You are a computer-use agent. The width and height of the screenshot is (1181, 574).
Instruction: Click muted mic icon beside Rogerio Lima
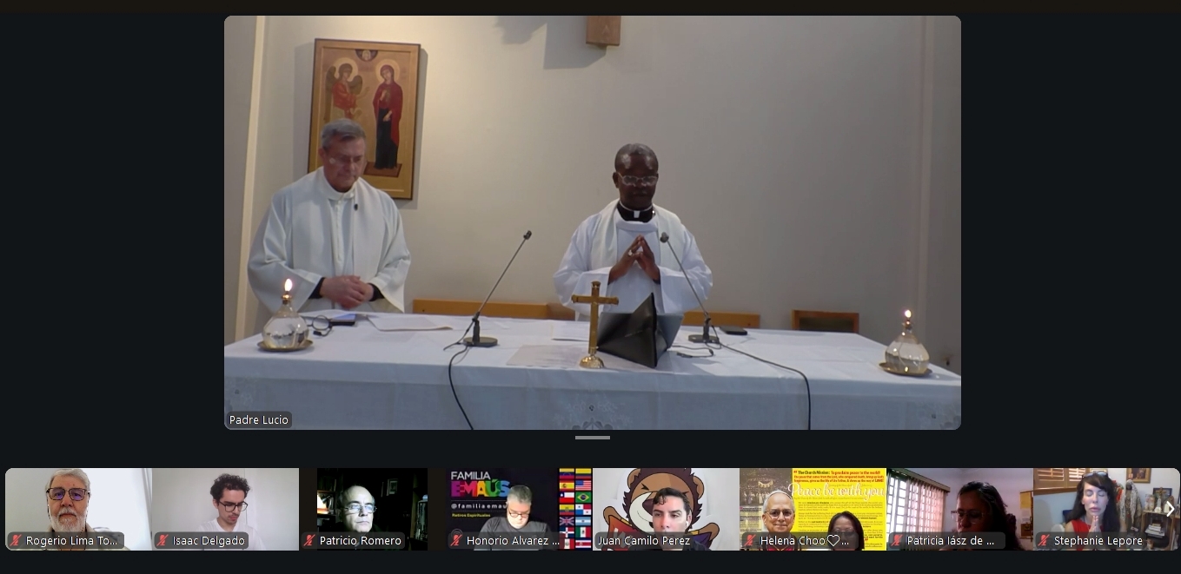click(x=16, y=541)
